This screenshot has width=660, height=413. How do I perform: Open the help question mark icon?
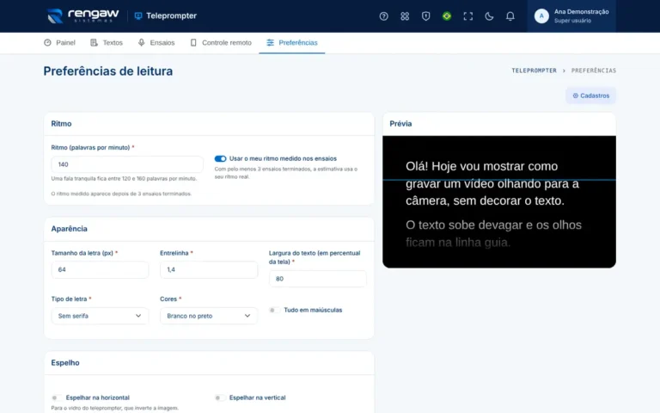tap(383, 16)
